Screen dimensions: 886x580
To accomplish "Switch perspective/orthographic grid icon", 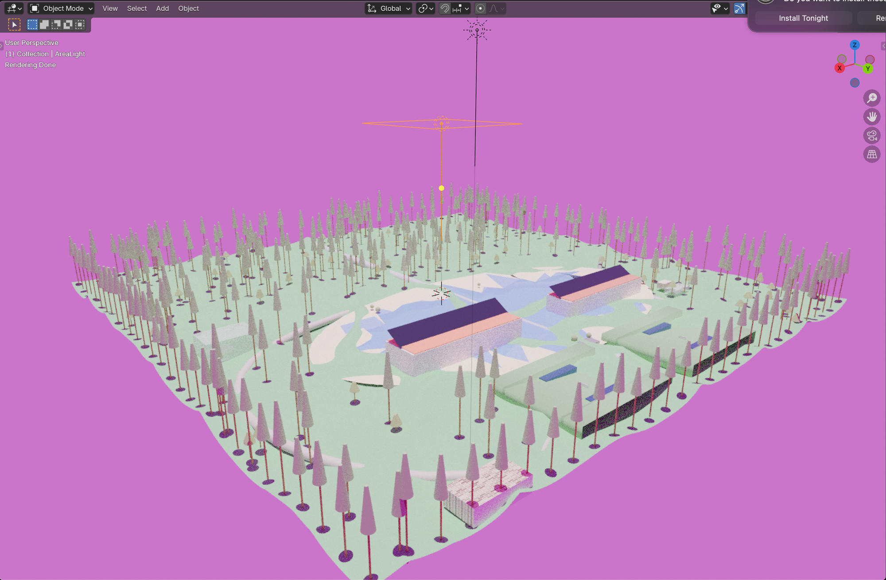I will click(x=872, y=155).
